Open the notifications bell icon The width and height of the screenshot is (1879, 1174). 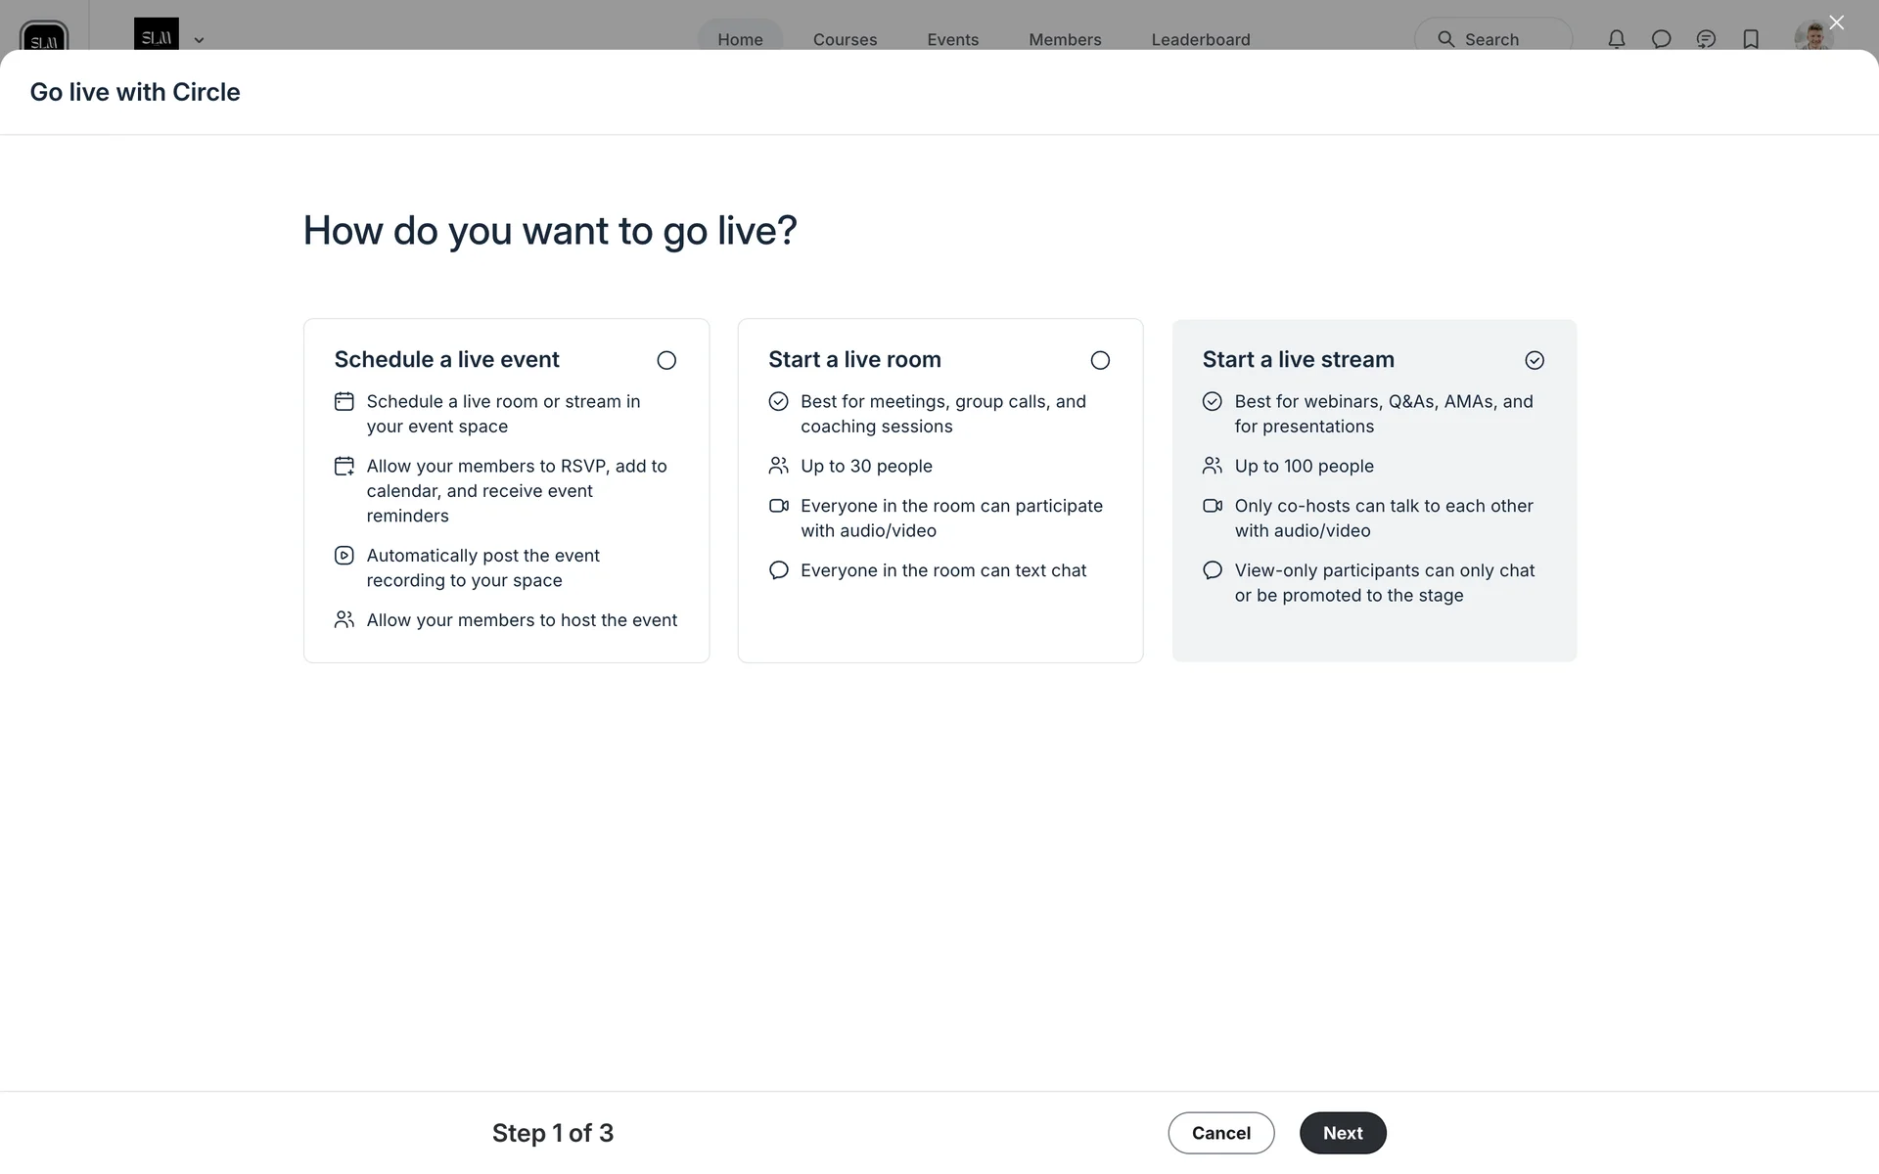(1616, 39)
